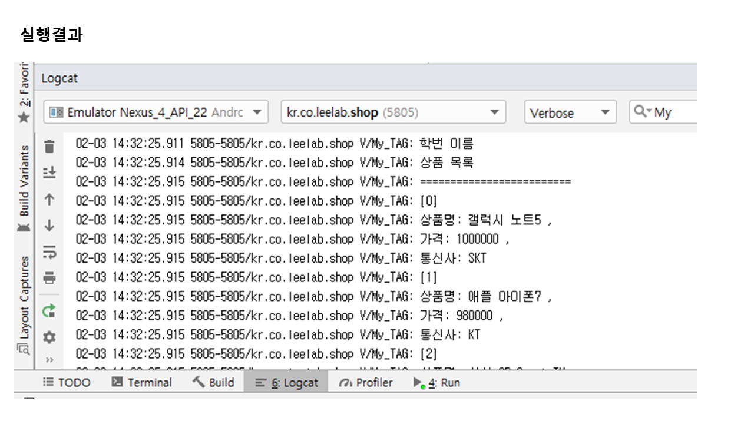
Task: Open the Run tool window tab
Action: click(436, 383)
